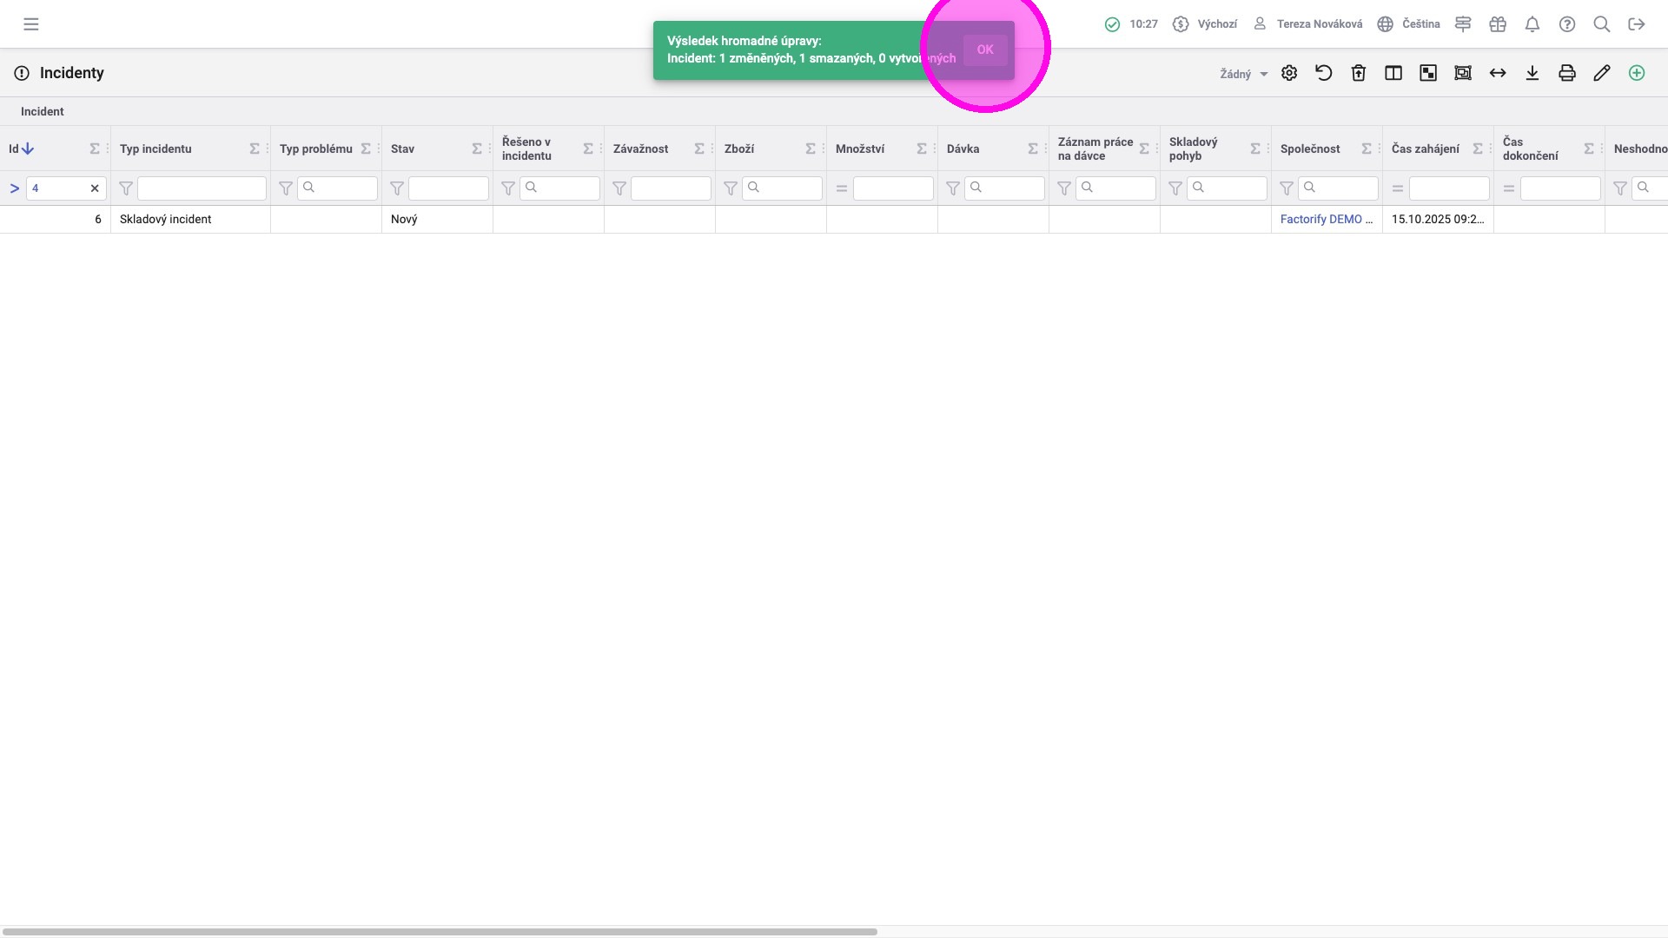The width and height of the screenshot is (1668, 938).
Task: Select the Incident tab label
Action: point(43,111)
